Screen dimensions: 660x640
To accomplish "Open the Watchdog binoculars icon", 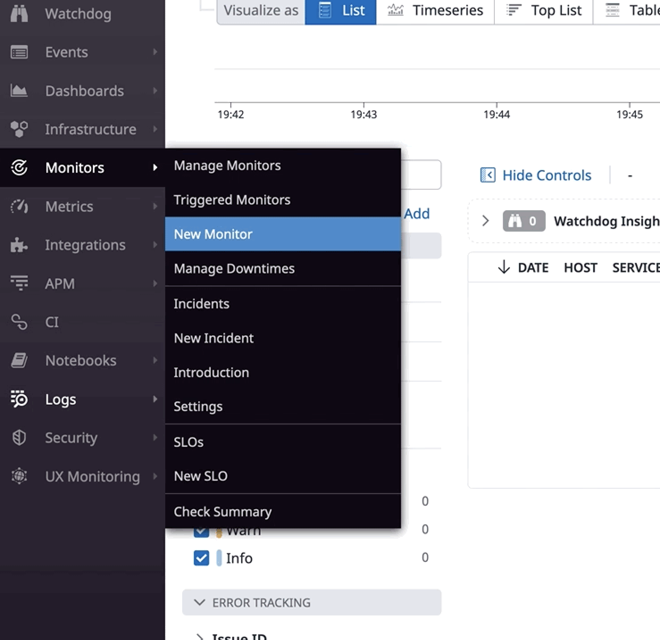I will (19, 13).
